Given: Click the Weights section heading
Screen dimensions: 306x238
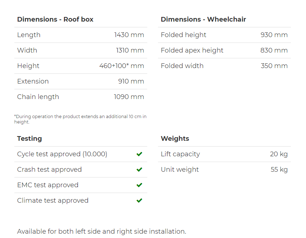Looking at the screenshot, I should click(x=175, y=139).
